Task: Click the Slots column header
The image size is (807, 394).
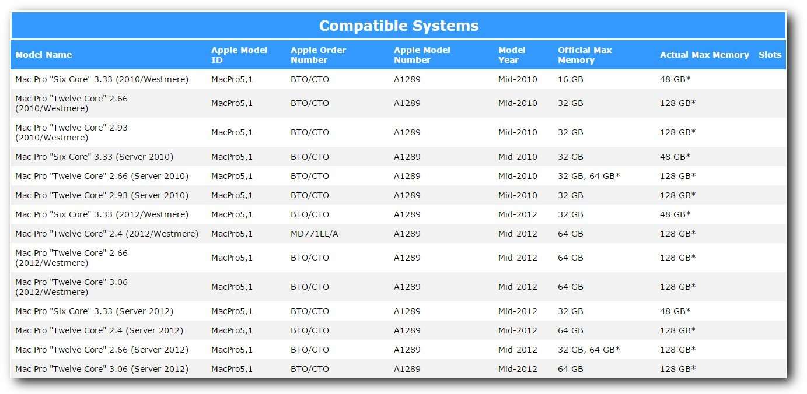Action: pyautogui.click(x=770, y=55)
